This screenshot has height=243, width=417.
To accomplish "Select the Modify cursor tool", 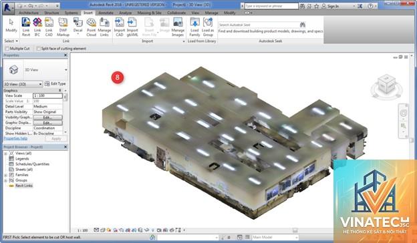I will [11, 25].
